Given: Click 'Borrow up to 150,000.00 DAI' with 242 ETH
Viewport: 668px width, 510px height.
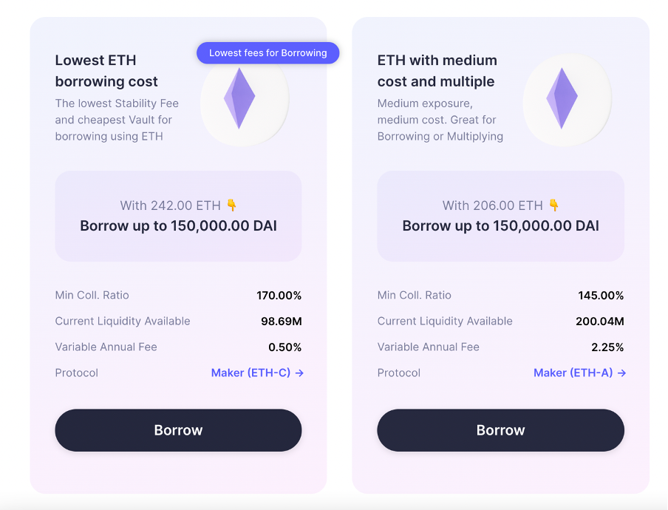Looking at the screenshot, I should point(178,226).
